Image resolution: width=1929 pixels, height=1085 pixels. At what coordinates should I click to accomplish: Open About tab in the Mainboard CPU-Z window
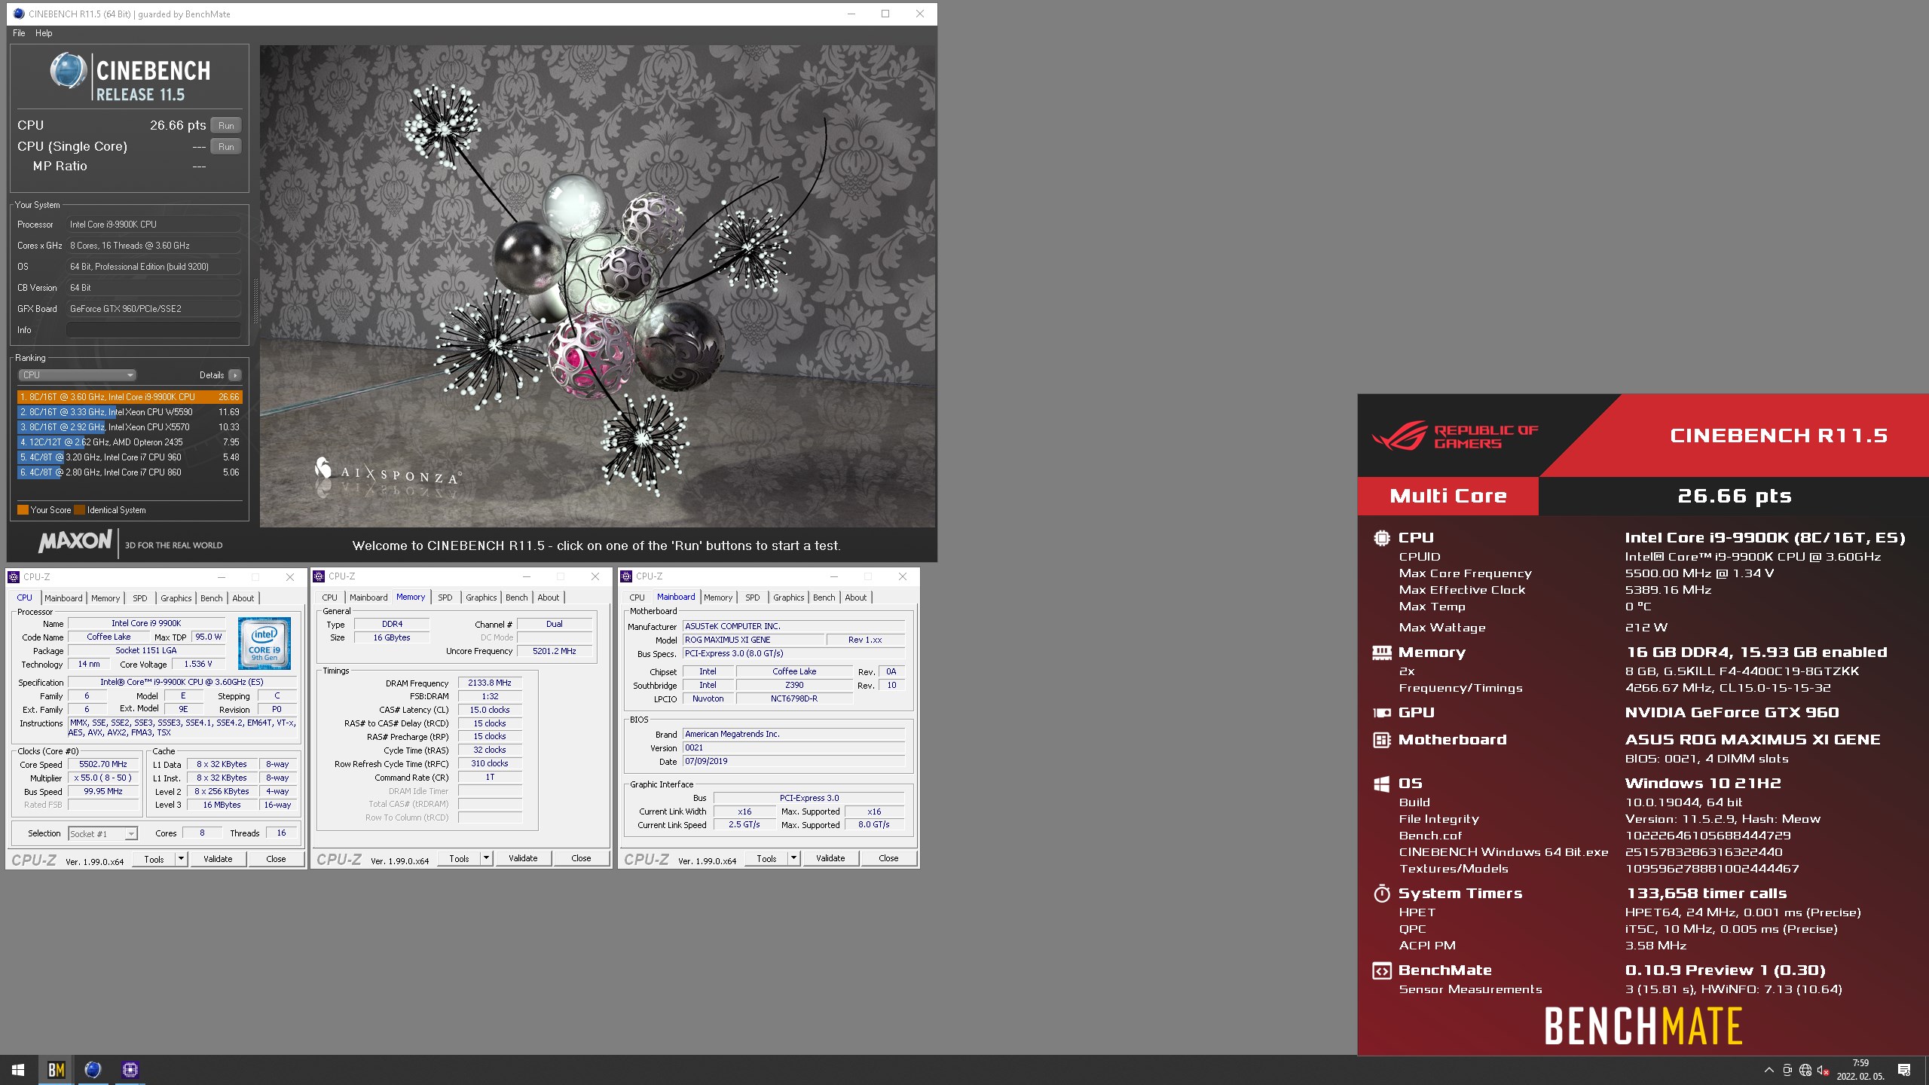tap(856, 598)
